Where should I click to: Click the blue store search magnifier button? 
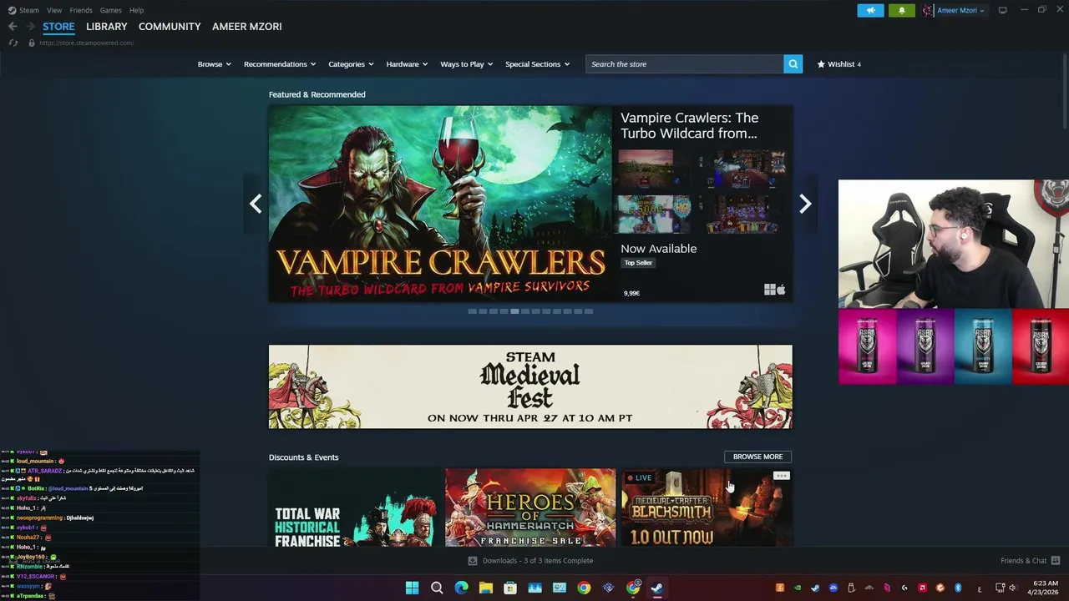[x=793, y=63]
